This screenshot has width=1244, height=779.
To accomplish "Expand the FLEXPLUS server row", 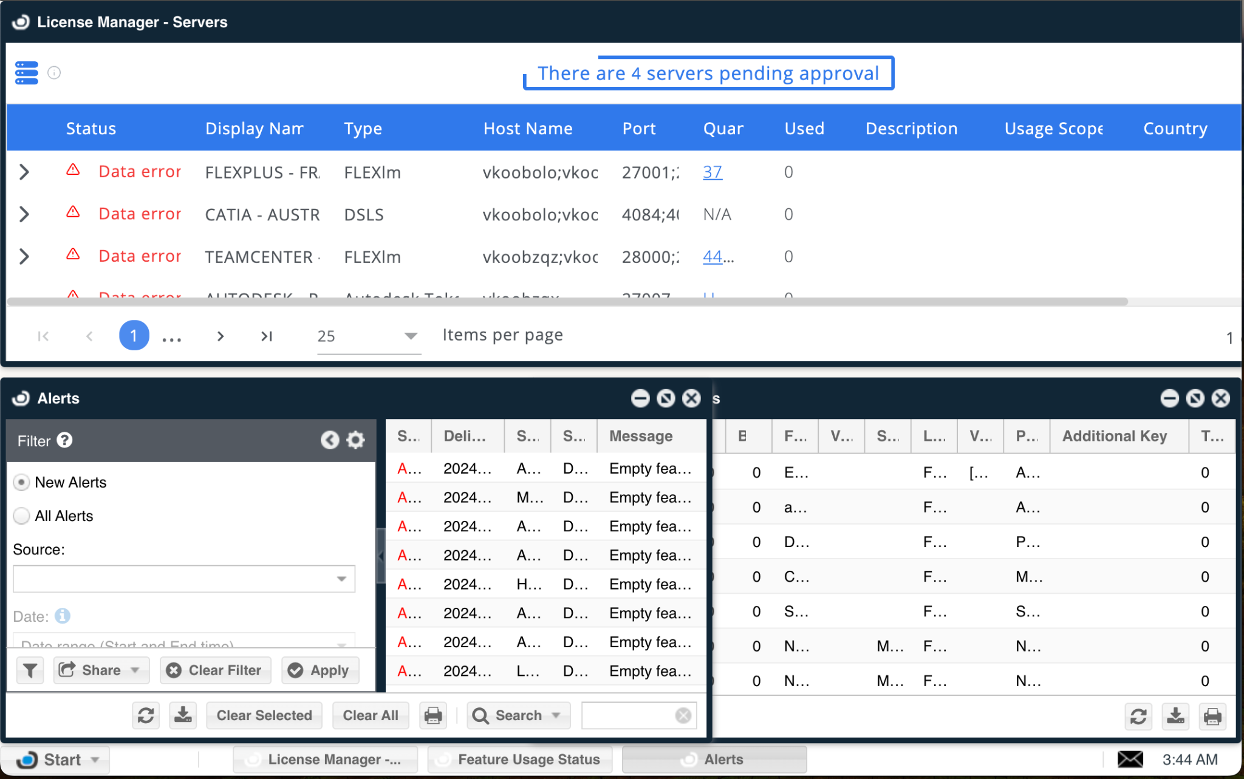I will click(x=24, y=172).
